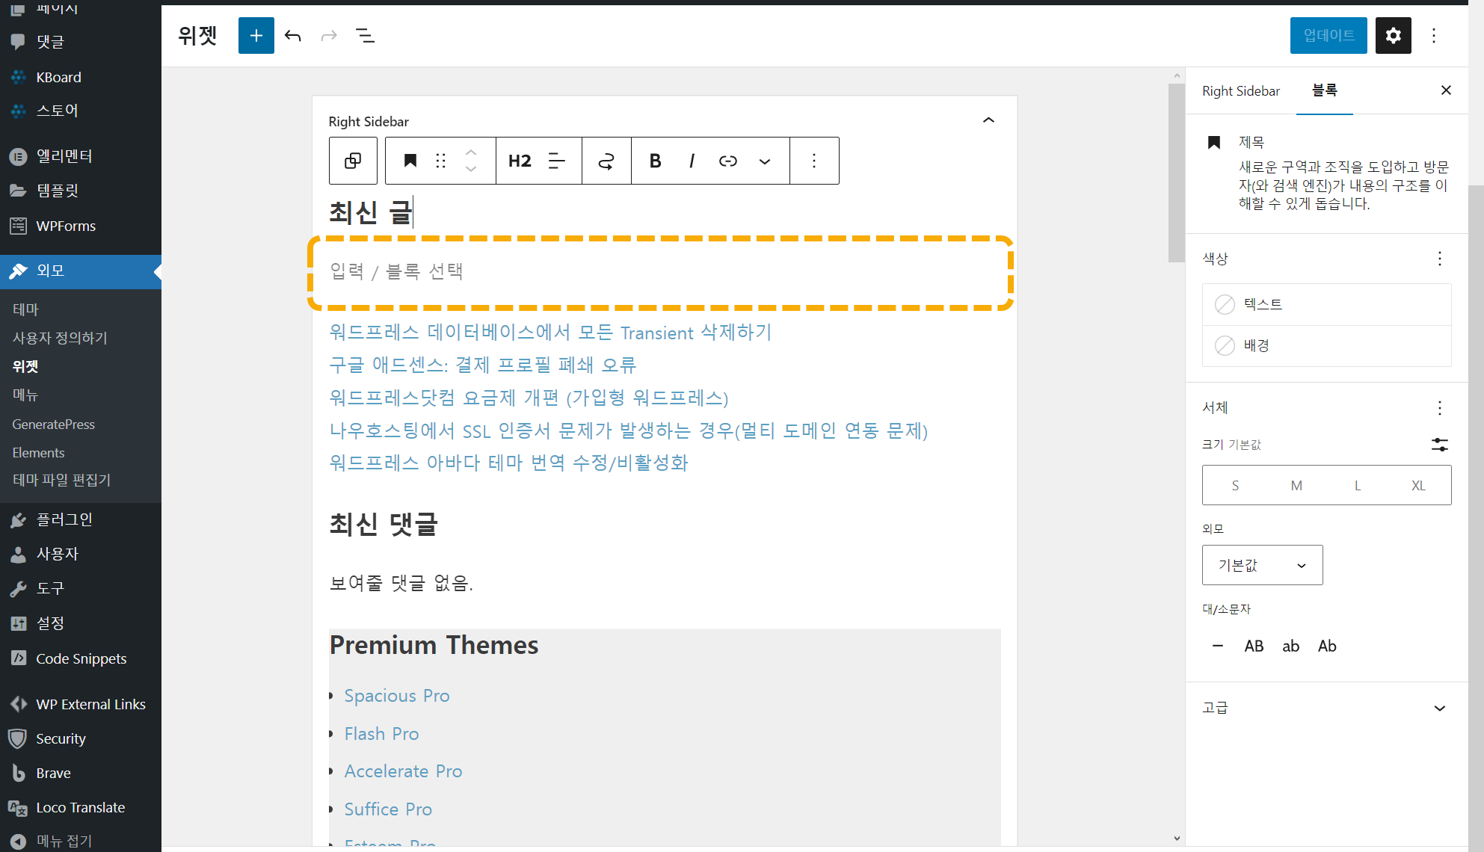The width and height of the screenshot is (1484, 852).
Task: Open the 외모 기본값 dropdown
Action: tap(1262, 565)
